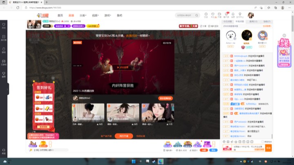The image size is (294, 165).
Task: Click the megaphone icon in chat toolbar
Action: click(232, 142)
